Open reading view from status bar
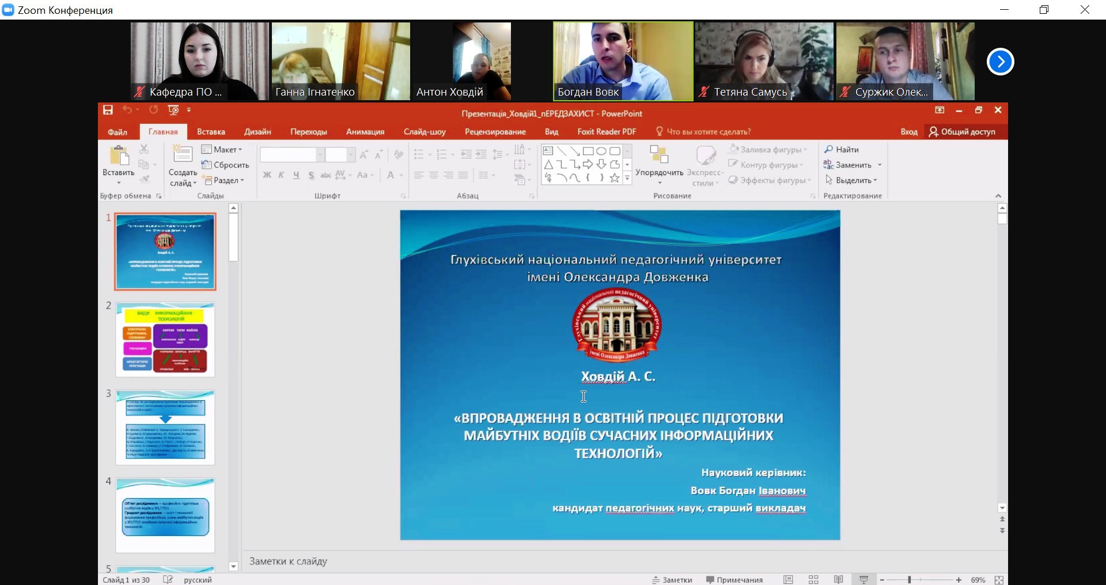 tap(839, 580)
